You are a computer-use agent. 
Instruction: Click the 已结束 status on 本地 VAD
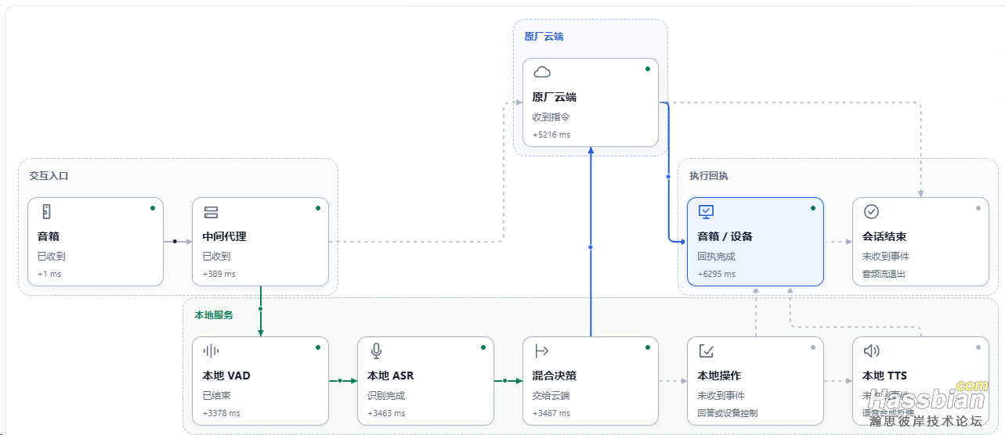(x=217, y=395)
